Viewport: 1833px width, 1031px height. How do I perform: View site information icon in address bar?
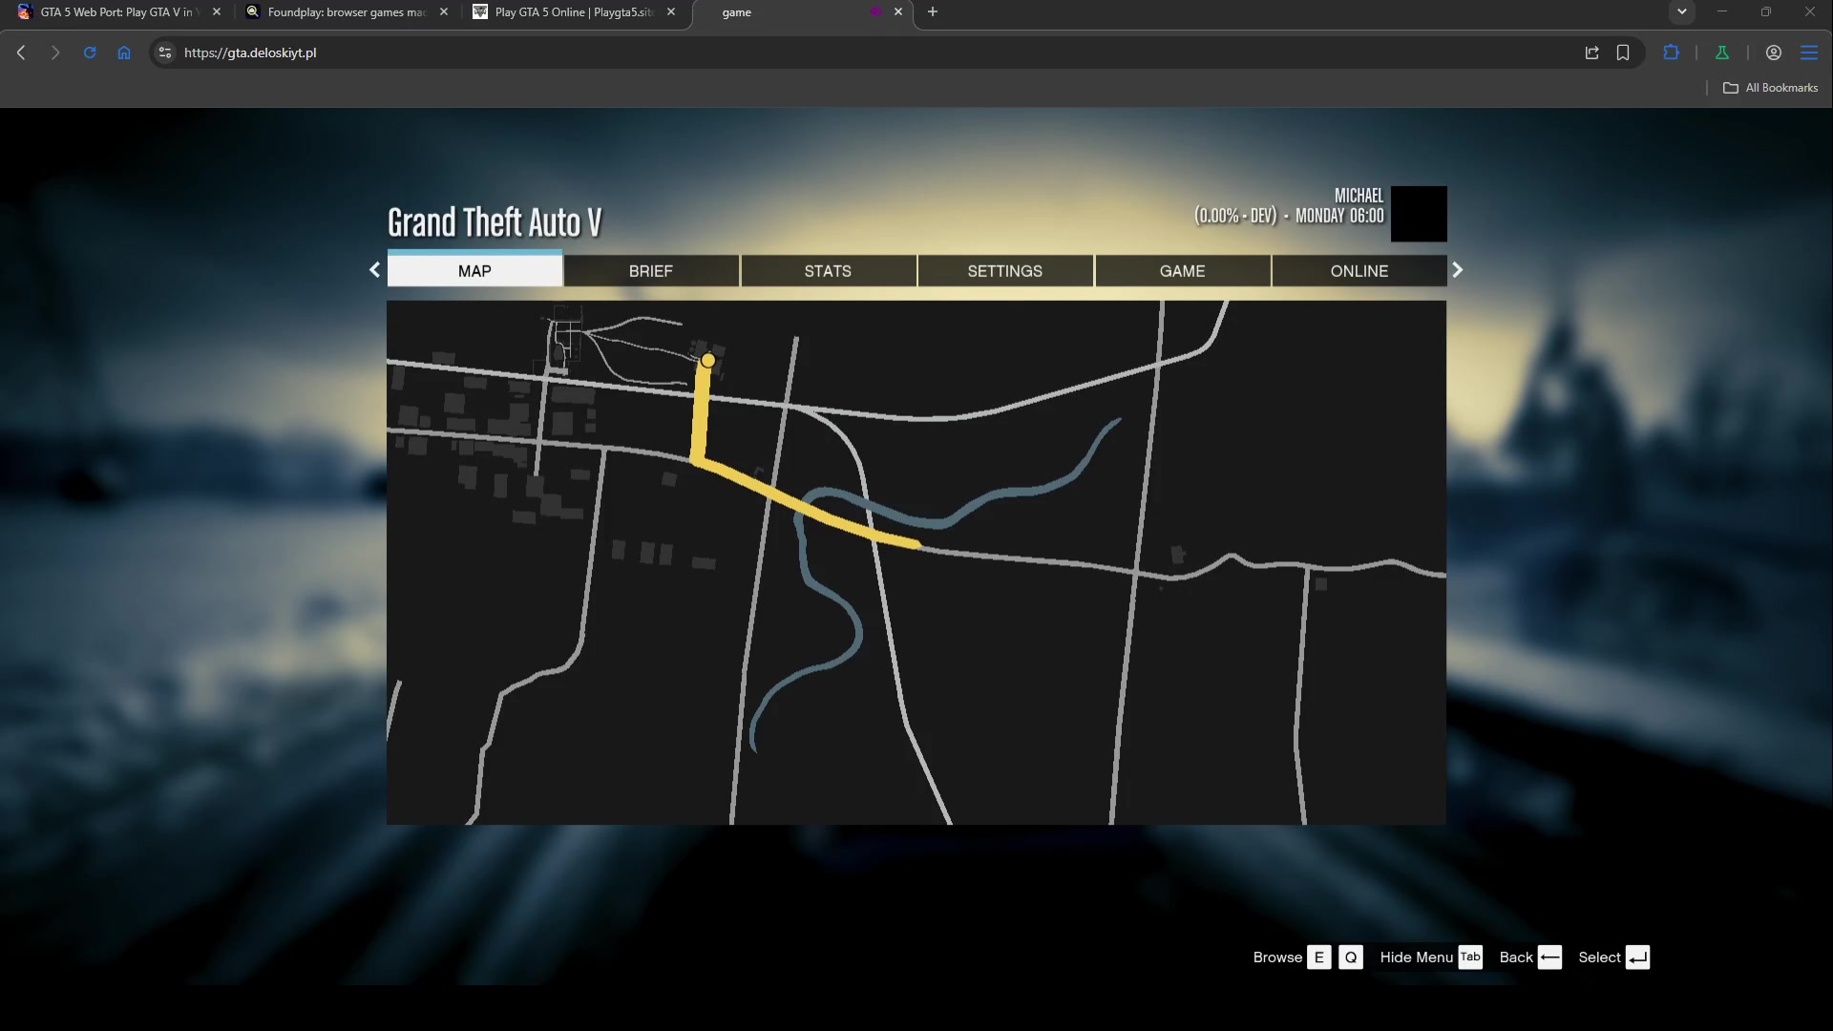pyautogui.click(x=165, y=53)
